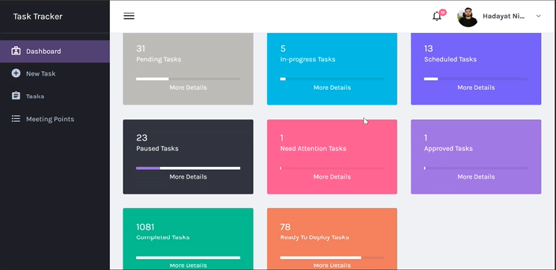The height and width of the screenshot is (270, 556).
Task: Open More Details for Paused Tasks
Action: click(188, 177)
